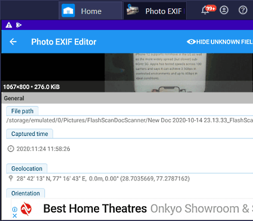Click the photo preview thumbnail
The width and height of the screenshot is (253, 221).
pyautogui.click(x=179, y=73)
